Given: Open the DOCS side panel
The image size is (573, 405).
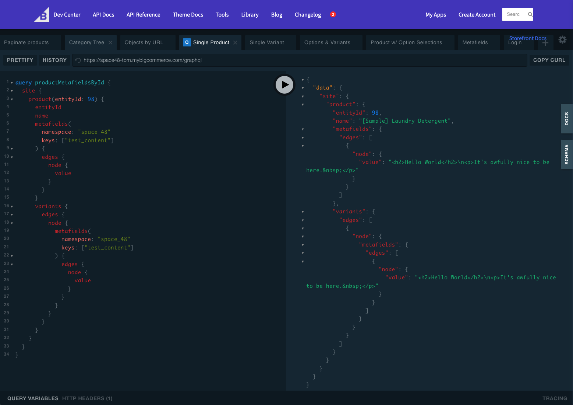Looking at the screenshot, I should tap(567, 119).
